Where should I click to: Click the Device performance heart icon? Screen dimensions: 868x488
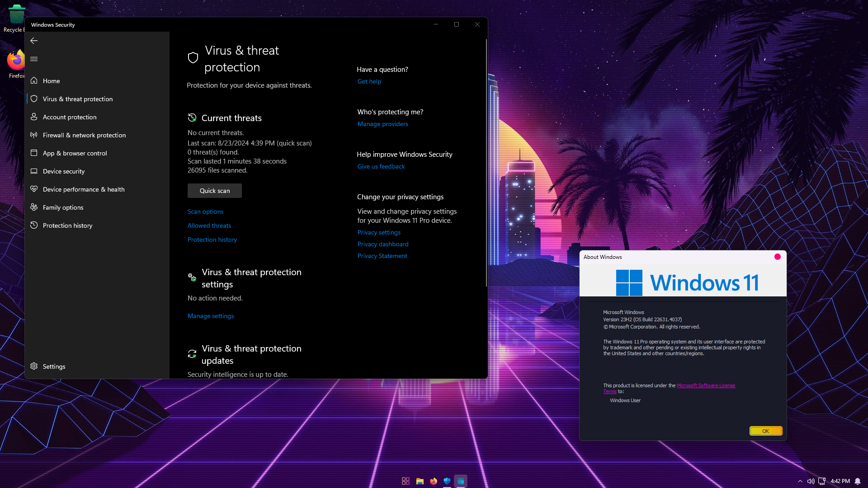[x=34, y=189]
